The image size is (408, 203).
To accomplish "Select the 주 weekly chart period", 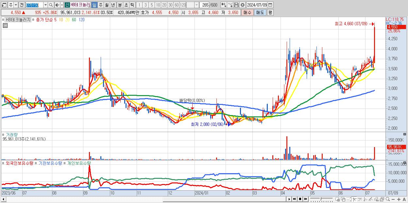I will point(100,5).
